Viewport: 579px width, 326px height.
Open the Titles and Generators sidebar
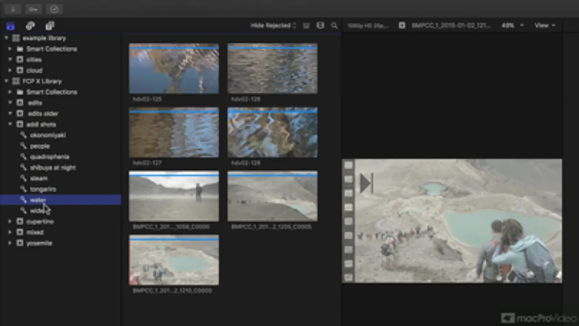(50, 26)
